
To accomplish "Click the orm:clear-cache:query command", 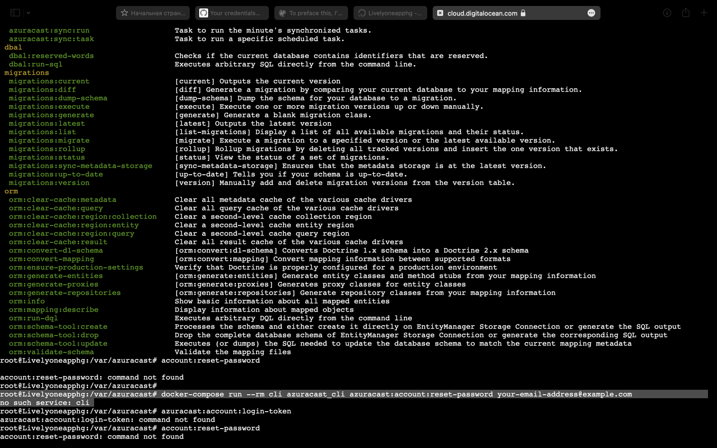I will tap(56, 208).
